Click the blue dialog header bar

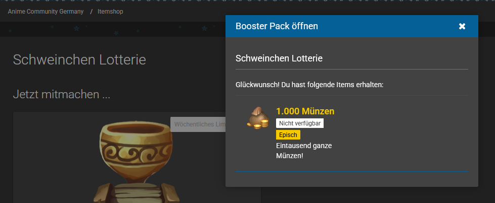[x=352, y=26]
